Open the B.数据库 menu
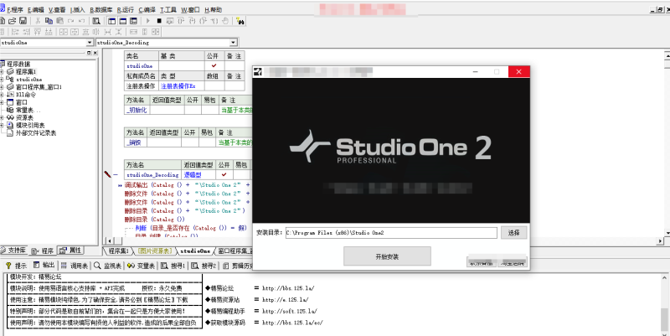This screenshot has width=670, height=336. 101,9
